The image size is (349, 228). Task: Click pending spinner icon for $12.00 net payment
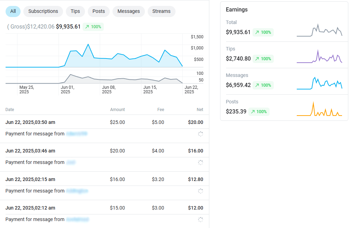point(200,220)
